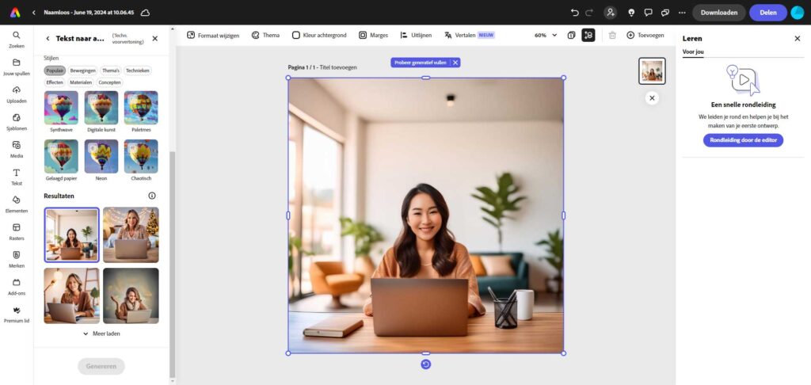Go back using the top-bar arrow
811x385 pixels.
click(x=33, y=13)
